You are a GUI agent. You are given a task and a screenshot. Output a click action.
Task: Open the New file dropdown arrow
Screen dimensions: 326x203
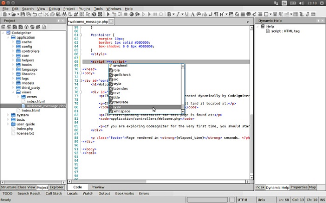tap(9, 15)
